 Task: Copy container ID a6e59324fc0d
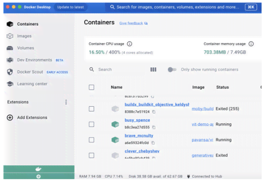153,143
